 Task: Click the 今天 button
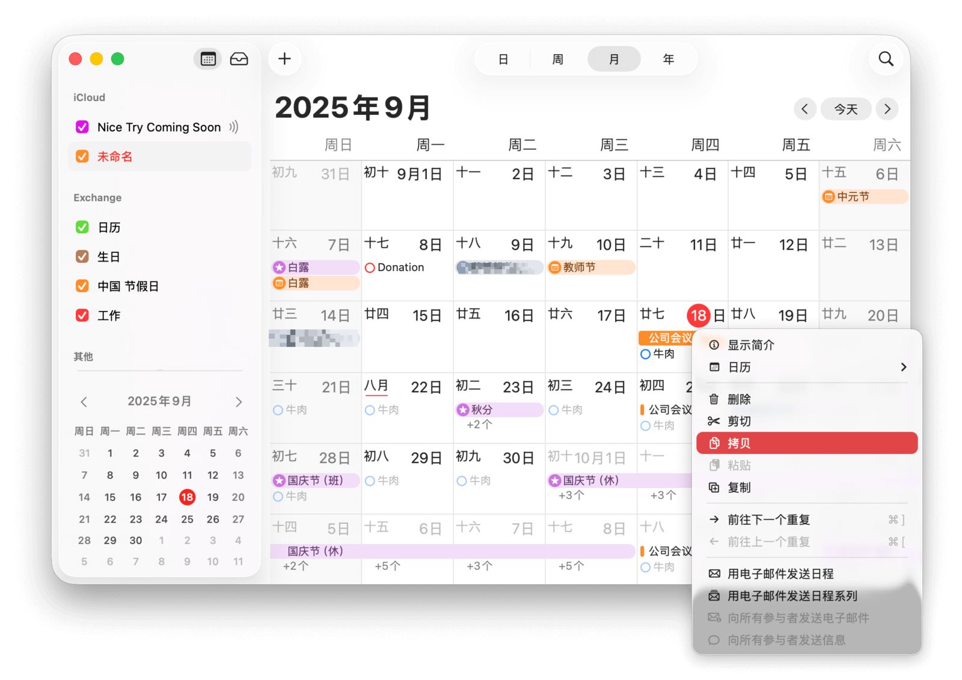[x=845, y=109]
